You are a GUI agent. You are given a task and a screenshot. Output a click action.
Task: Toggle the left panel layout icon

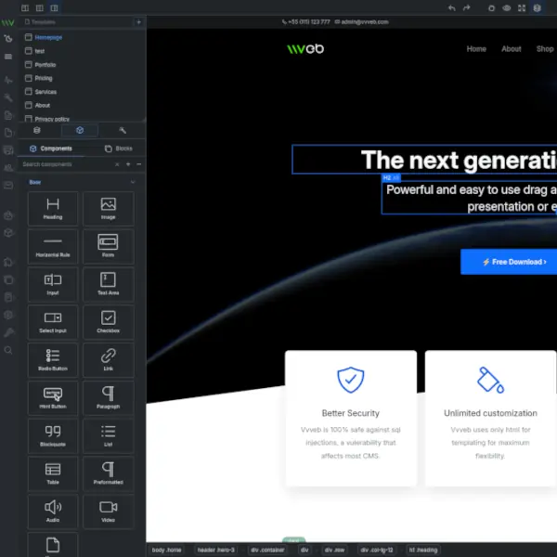[25, 7]
